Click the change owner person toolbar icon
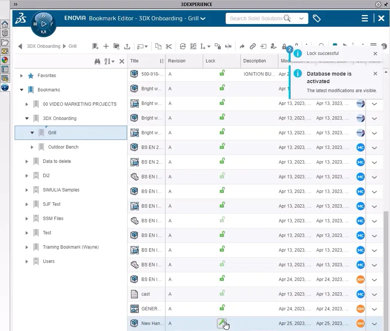Screen dimensions: 390x331 pos(273,46)
